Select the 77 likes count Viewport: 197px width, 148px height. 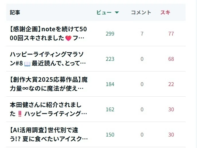tap(171, 34)
